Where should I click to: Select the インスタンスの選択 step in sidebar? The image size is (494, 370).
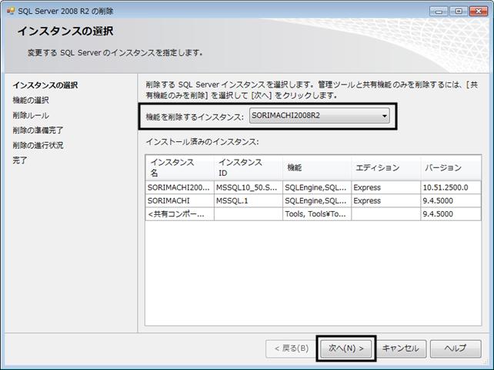[x=45, y=85]
